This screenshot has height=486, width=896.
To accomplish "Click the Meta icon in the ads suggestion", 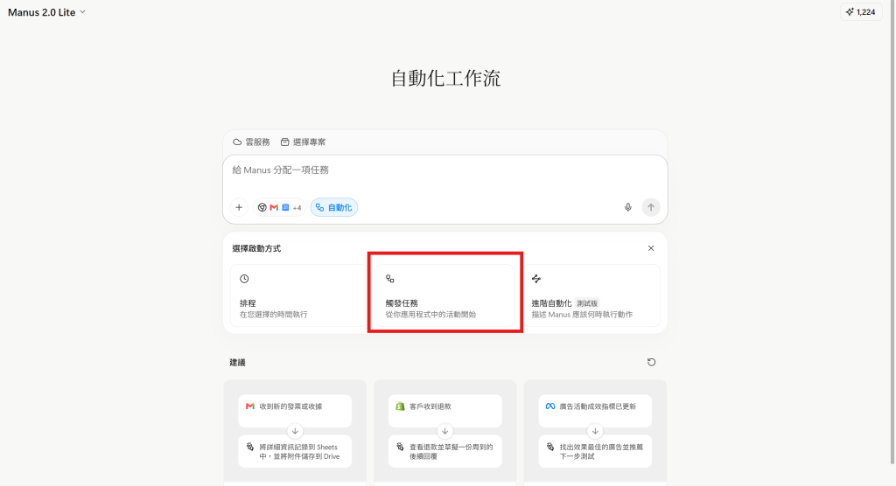I will (549, 406).
